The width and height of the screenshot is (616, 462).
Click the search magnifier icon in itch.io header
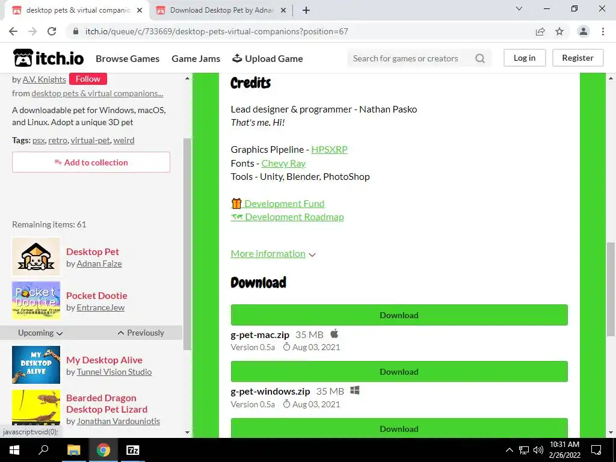(479, 58)
